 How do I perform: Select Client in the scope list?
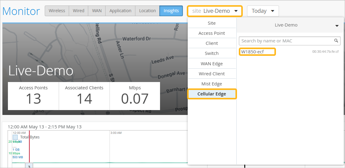tap(212, 43)
